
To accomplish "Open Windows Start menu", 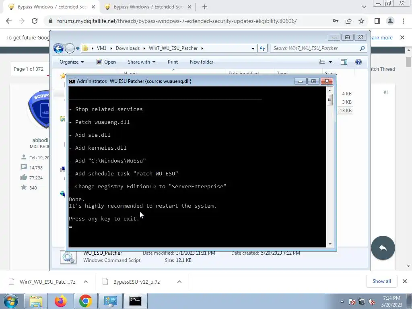I will [x=10, y=301].
